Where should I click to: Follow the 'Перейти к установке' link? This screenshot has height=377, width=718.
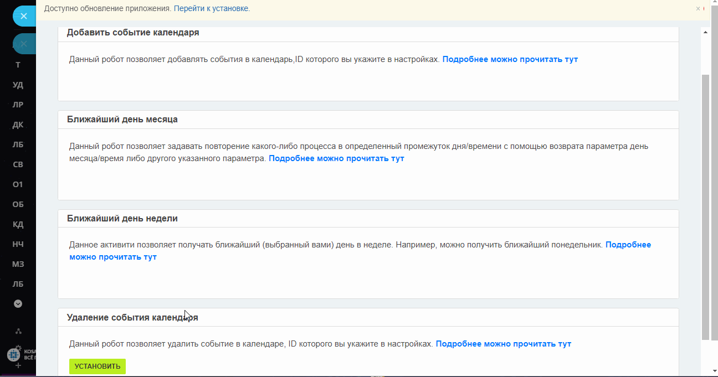pyautogui.click(x=211, y=8)
